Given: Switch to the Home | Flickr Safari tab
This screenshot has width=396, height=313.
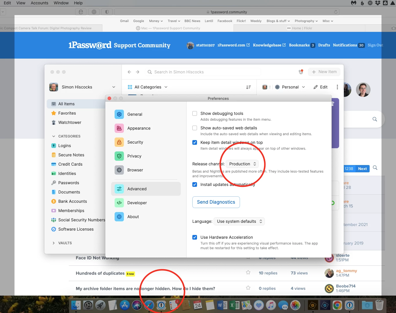Looking at the screenshot, I should pyautogui.click(x=299, y=28).
